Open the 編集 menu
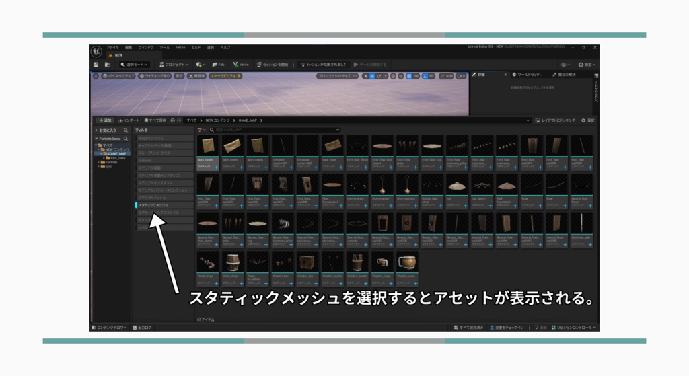Image resolution: width=689 pixels, height=376 pixels. click(x=129, y=48)
